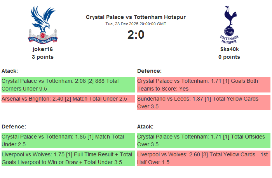Click the match date Tue, 23 Dec 2025
The height and width of the screenshot is (178, 272).
(x=136, y=24)
